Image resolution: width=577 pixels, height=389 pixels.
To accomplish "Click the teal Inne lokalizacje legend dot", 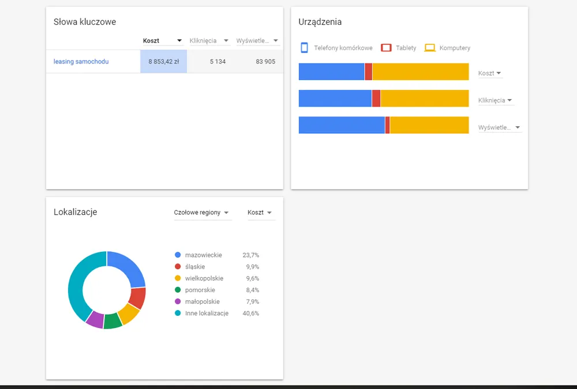I will click(x=178, y=314).
